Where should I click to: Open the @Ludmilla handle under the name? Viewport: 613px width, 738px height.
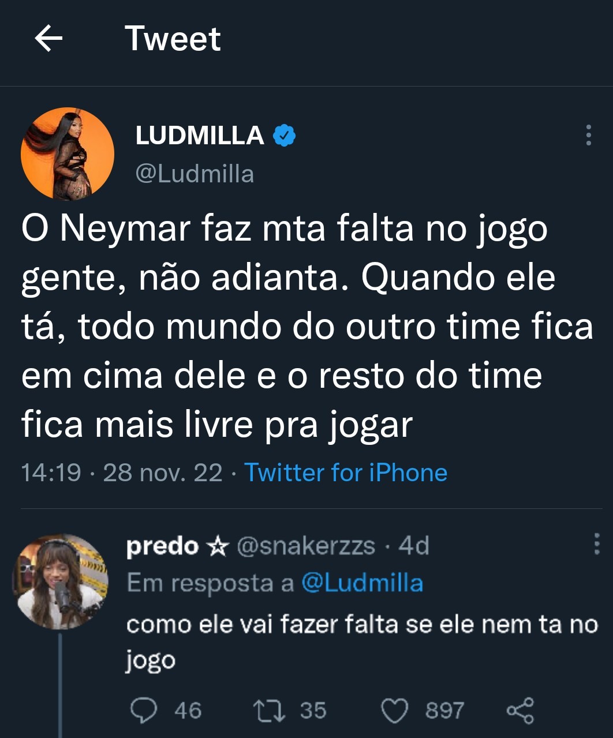195,174
